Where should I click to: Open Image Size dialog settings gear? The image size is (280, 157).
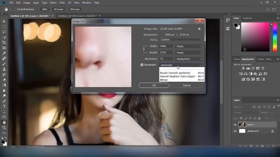pyautogui.click(x=199, y=29)
